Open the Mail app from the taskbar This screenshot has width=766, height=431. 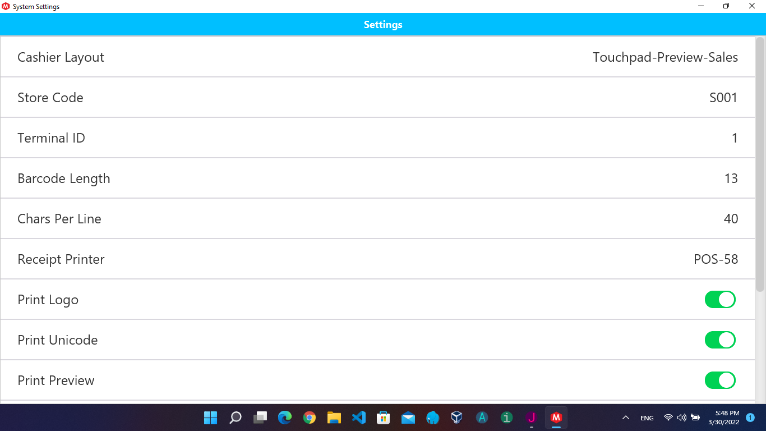(408, 418)
